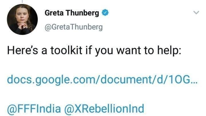Click the "@" symbol before FFFIndia
This screenshot has width=206, height=116.
click(11, 109)
